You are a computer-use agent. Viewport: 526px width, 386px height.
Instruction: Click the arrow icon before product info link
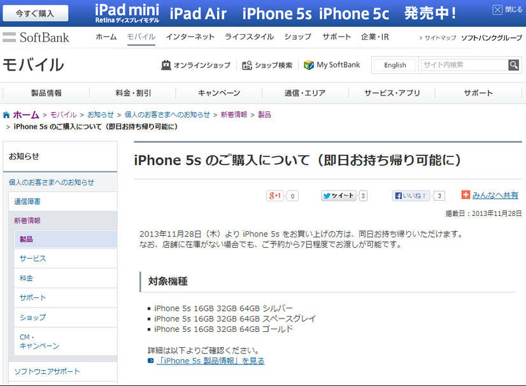point(151,361)
